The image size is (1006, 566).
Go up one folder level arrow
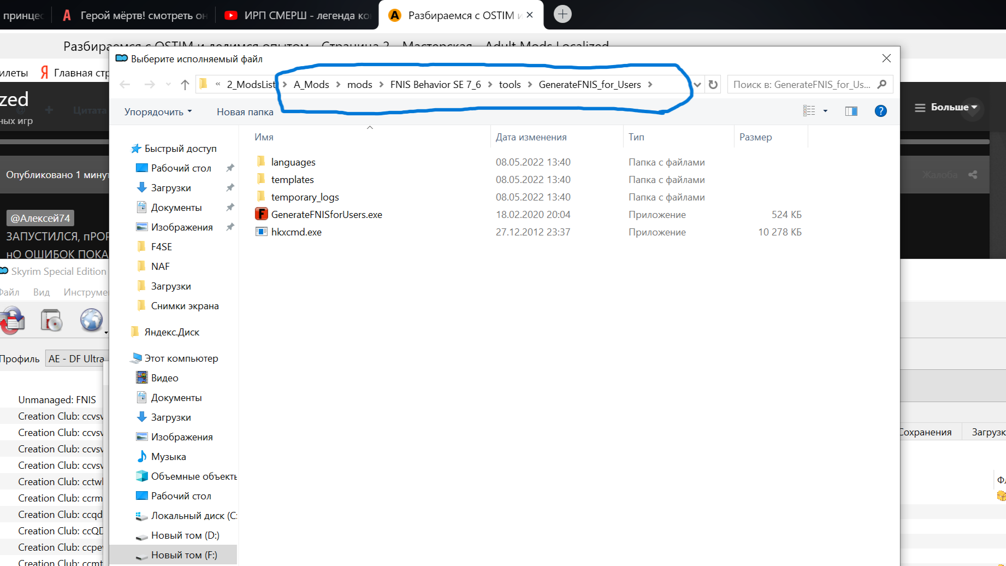point(185,85)
